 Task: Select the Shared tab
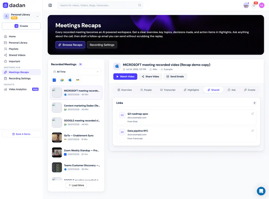click(213, 90)
